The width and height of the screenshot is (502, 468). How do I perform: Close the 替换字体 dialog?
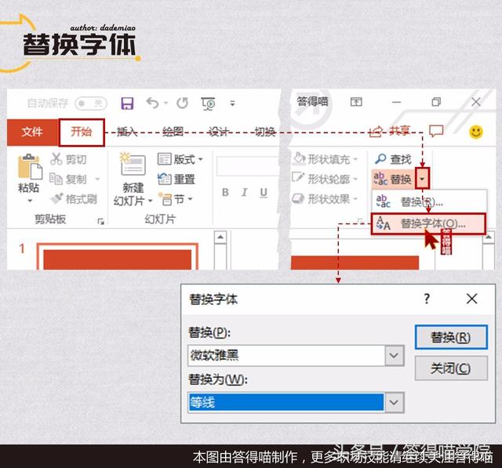pos(472,299)
